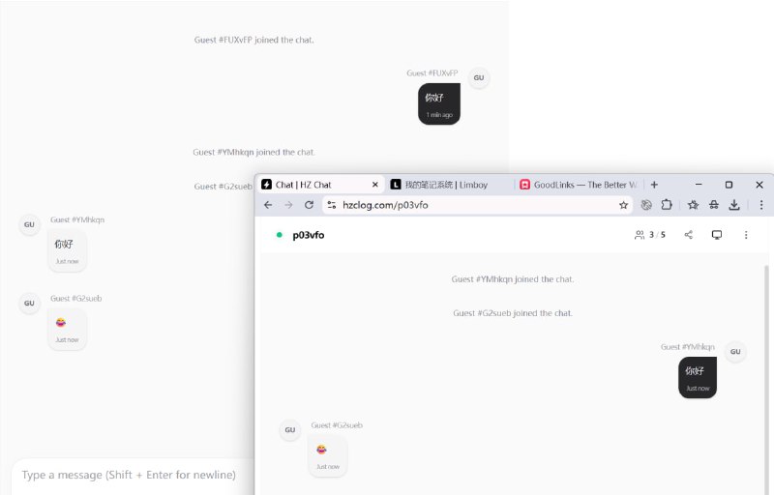The height and width of the screenshot is (495, 774).
Task: Click the room name p03vfo
Action: [309, 235]
